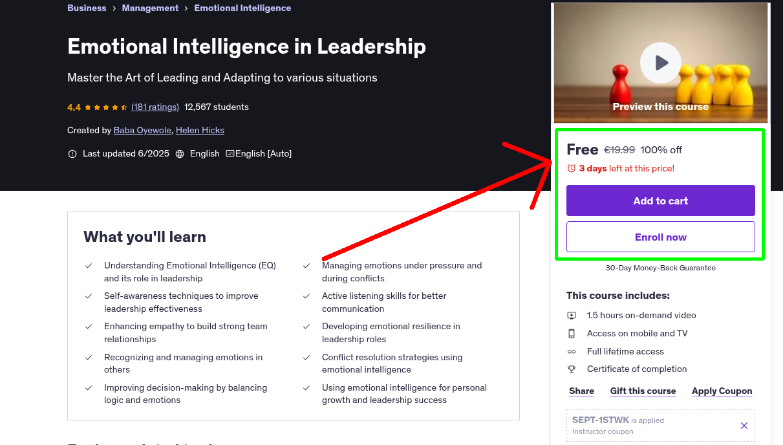Click the Last updated 6/2025 text
The height and width of the screenshot is (445, 783).
point(125,153)
